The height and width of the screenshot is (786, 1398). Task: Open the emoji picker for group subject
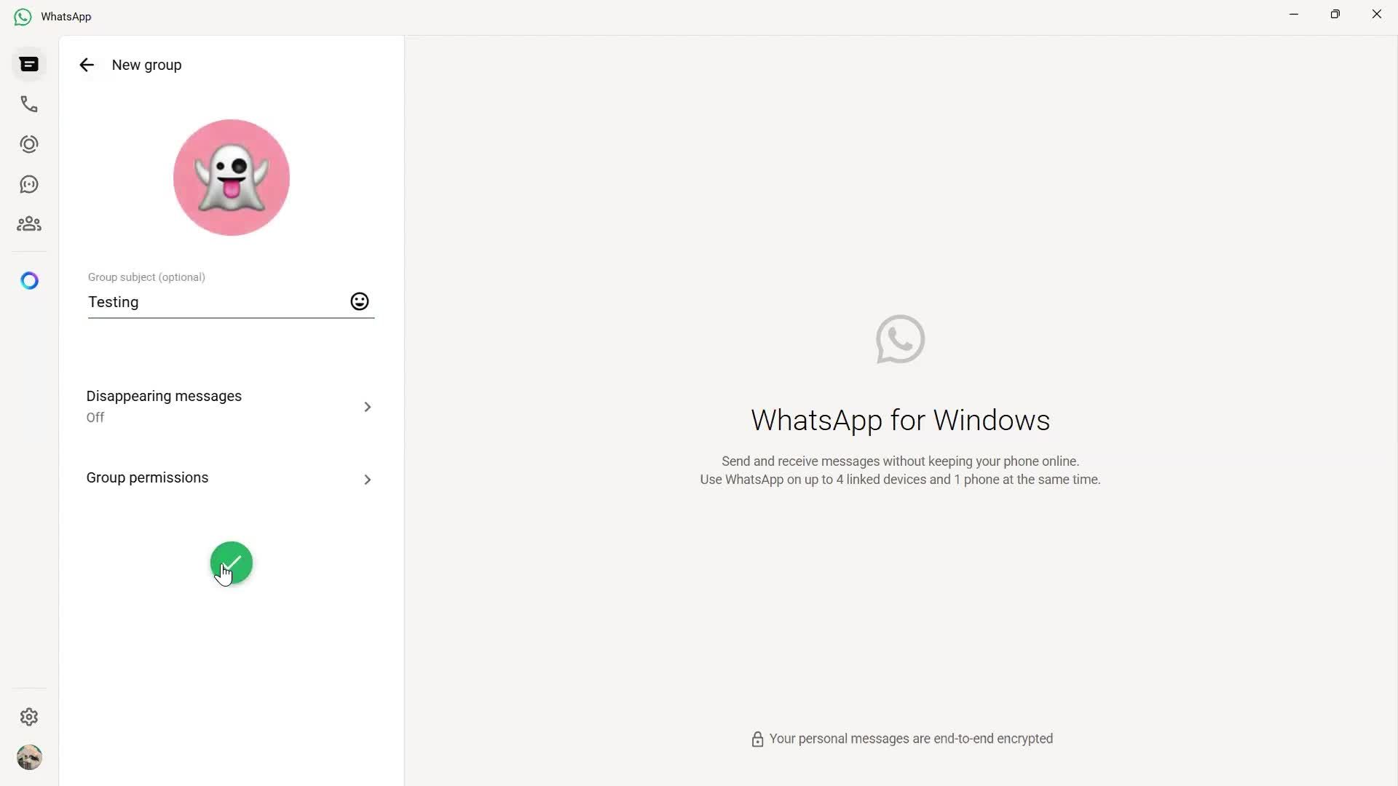pos(359,301)
